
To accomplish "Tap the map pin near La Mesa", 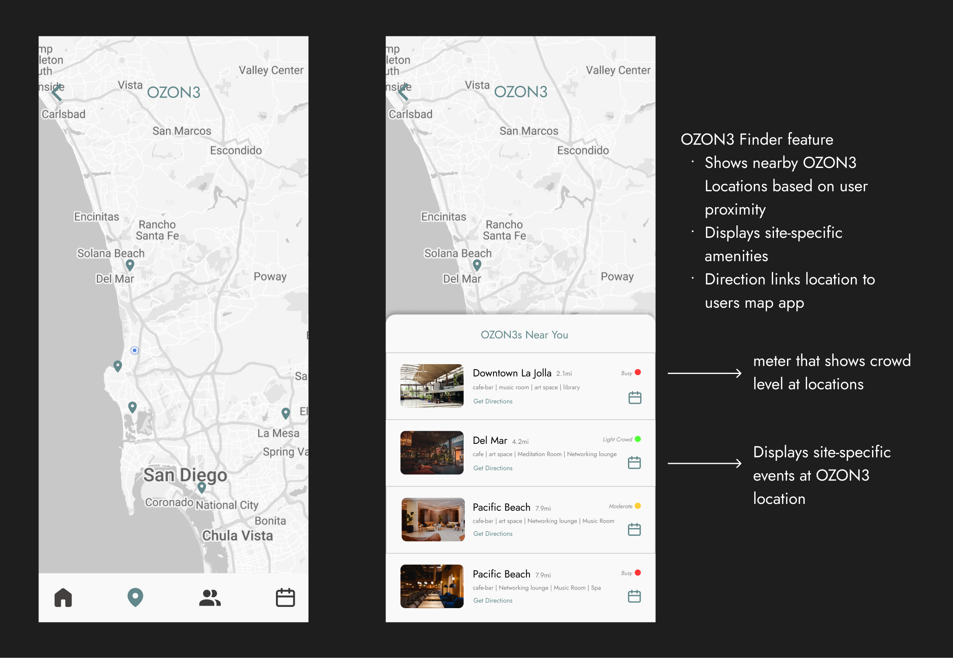I will pyautogui.click(x=285, y=412).
